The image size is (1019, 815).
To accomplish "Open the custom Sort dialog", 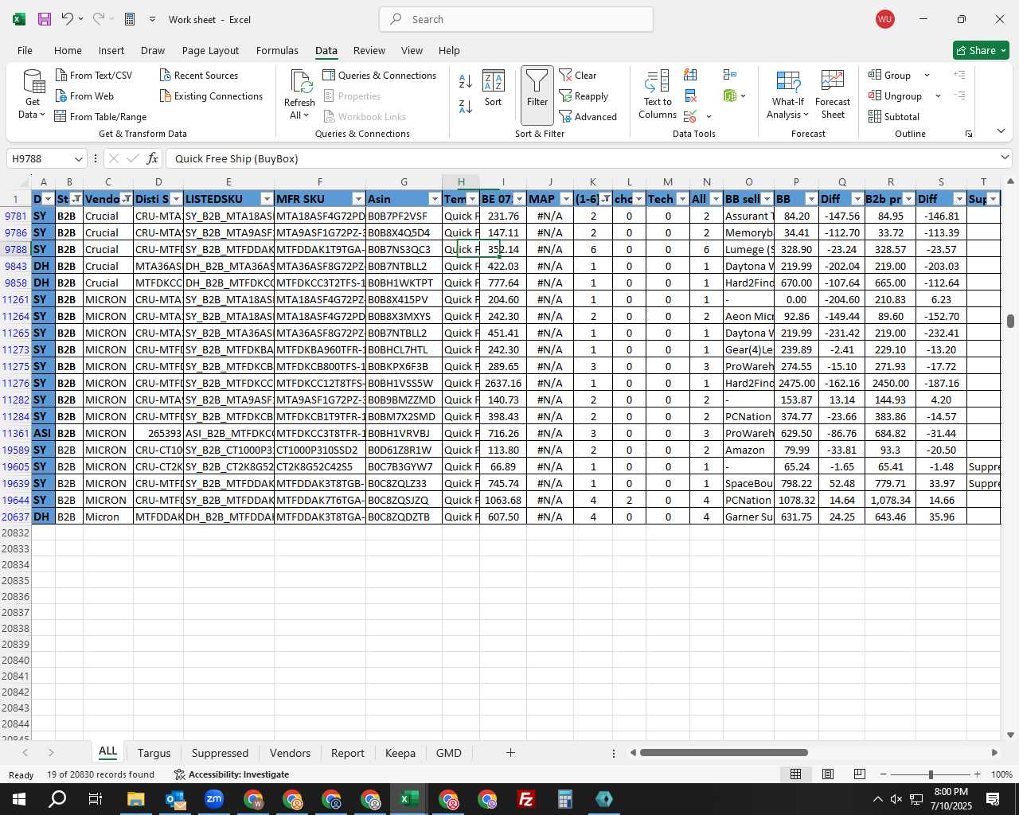I will coord(494,88).
